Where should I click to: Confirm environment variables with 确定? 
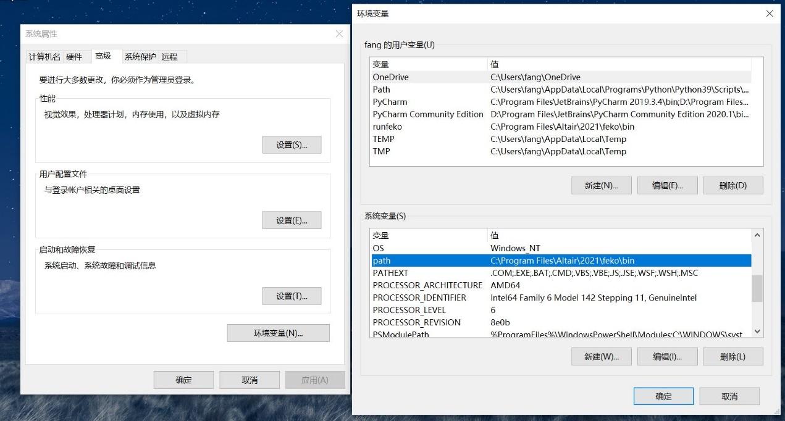663,396
